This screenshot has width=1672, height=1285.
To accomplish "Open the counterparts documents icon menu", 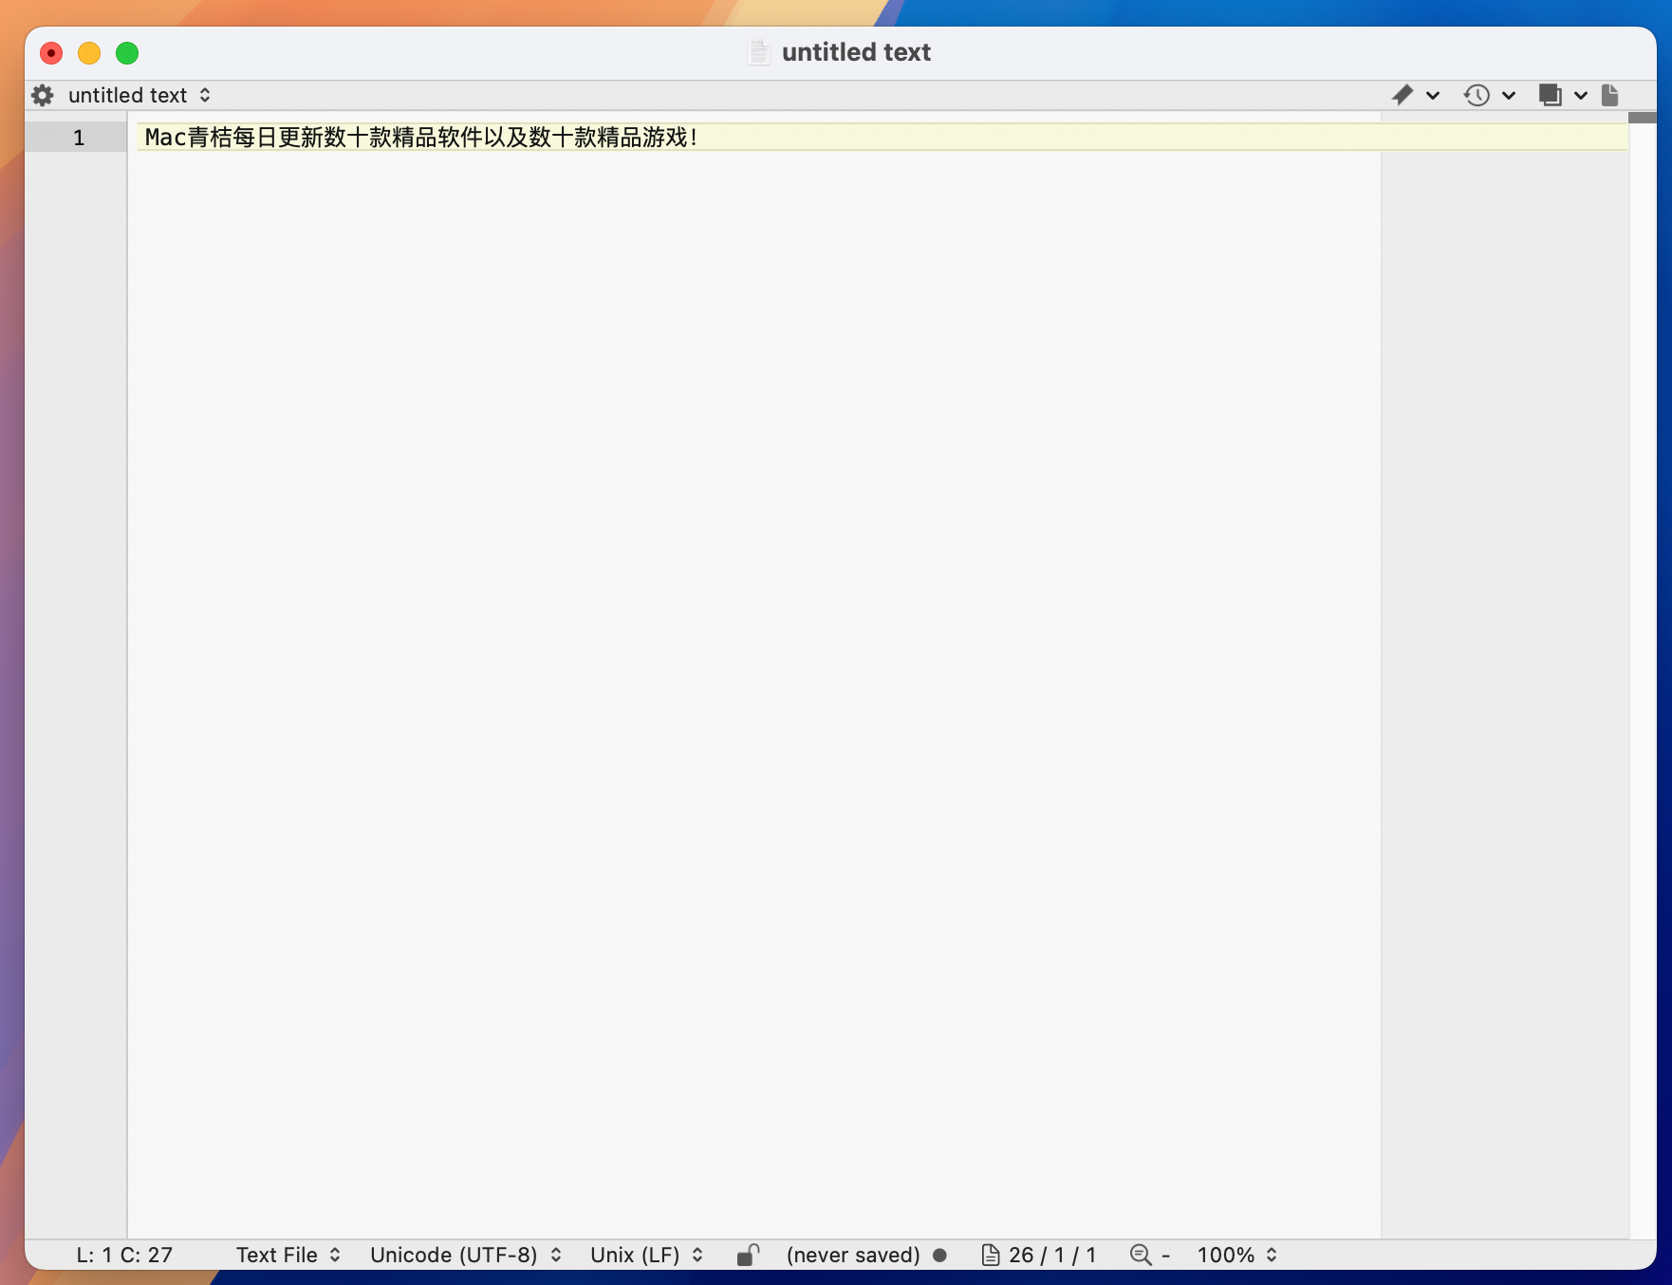I will [x=1550, y=95].
